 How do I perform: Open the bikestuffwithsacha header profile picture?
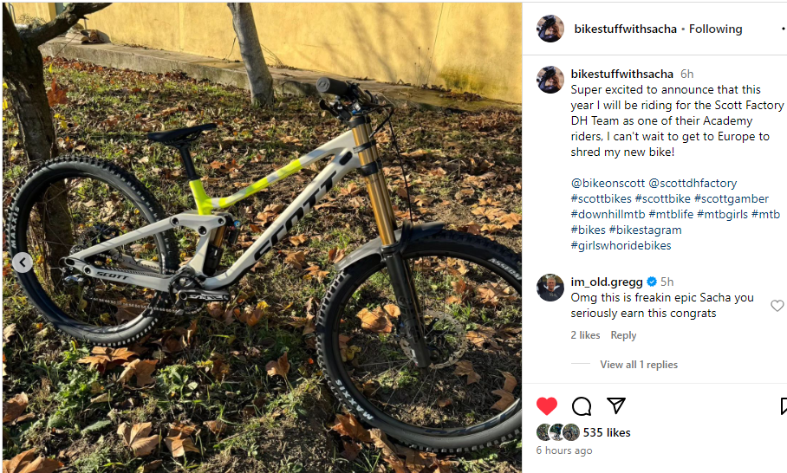pos(550,29)
